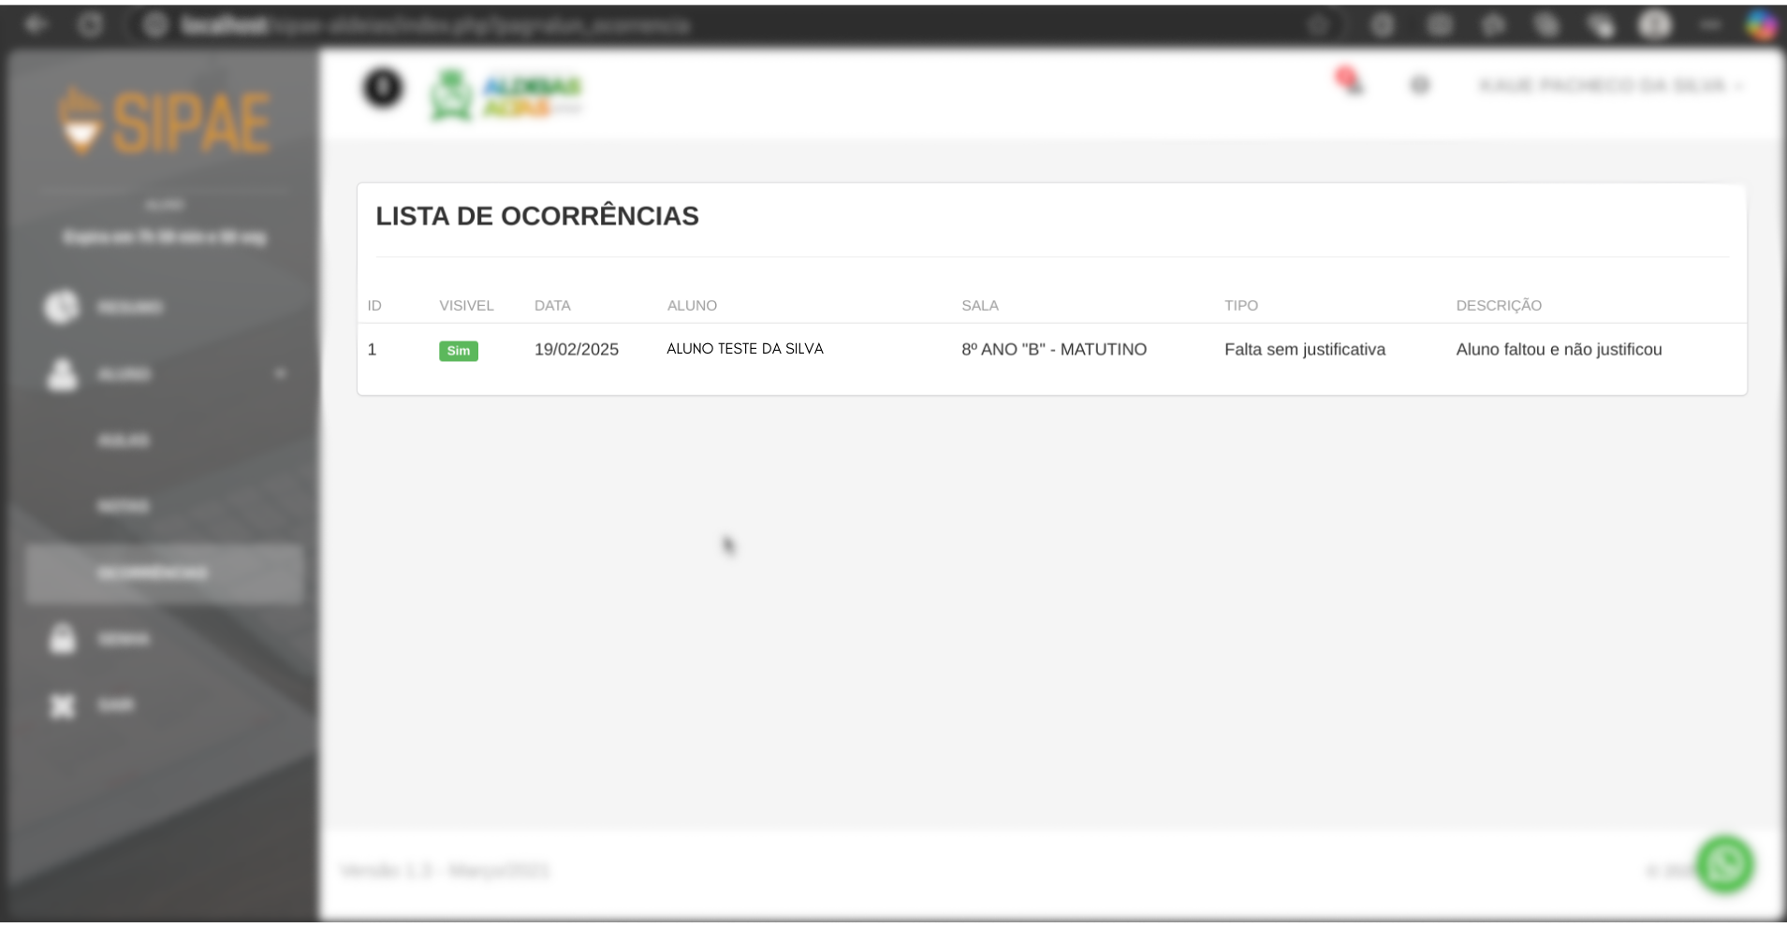Screen dimensions: 1787x927
Task: Click the browser back arrow
Action: click(37, 25)
